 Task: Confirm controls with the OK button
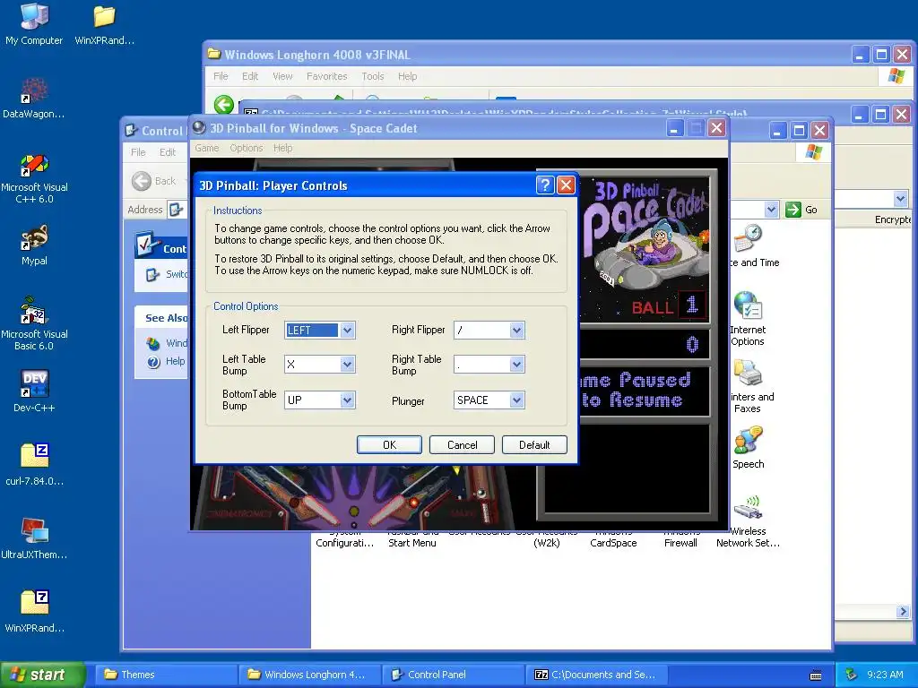(x=389, y=444)
